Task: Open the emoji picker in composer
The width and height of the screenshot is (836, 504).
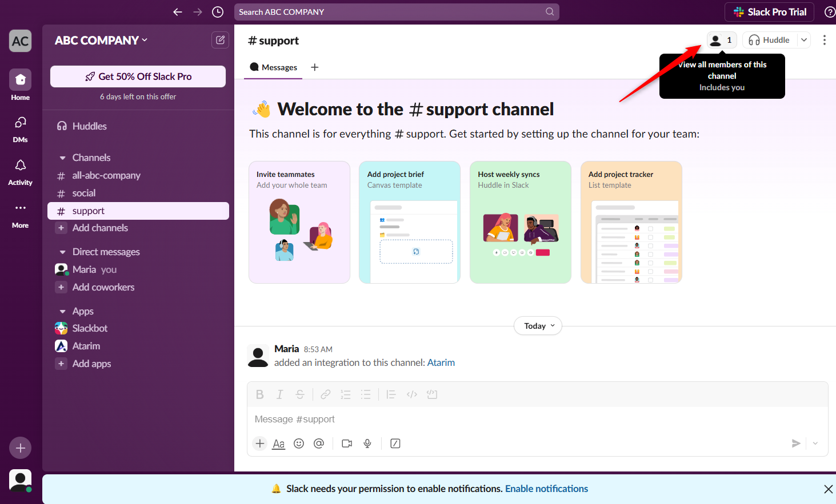Action: (299, 443)
